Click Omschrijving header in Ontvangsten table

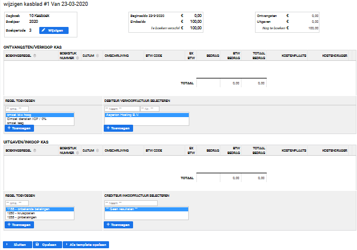117,56
